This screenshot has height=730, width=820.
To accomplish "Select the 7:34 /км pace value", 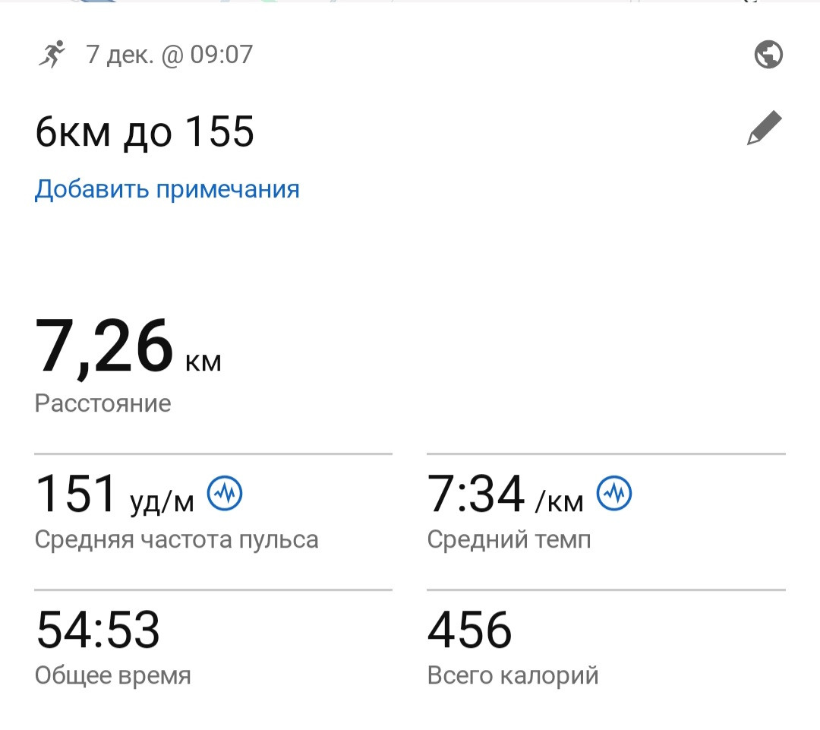I will (505, 494).
